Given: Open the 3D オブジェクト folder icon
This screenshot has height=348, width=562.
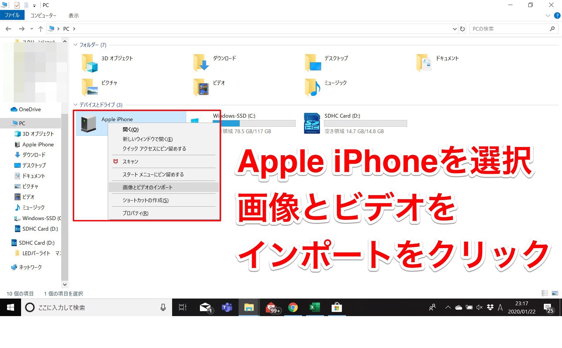Looking at the screenshot, I should pos(90,63).
